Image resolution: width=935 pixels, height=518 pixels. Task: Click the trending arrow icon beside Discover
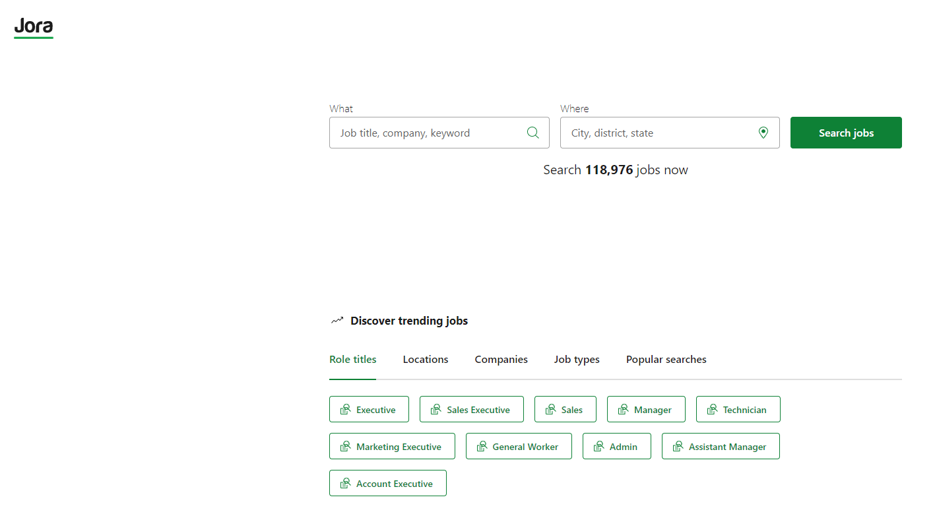[337, 321]
